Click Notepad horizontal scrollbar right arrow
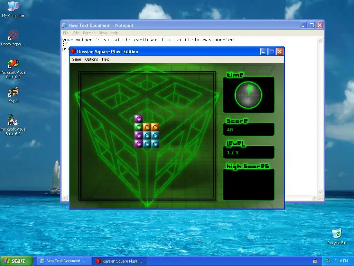The image size is (354, 266). pyautogui.click(x=314, y=198)
